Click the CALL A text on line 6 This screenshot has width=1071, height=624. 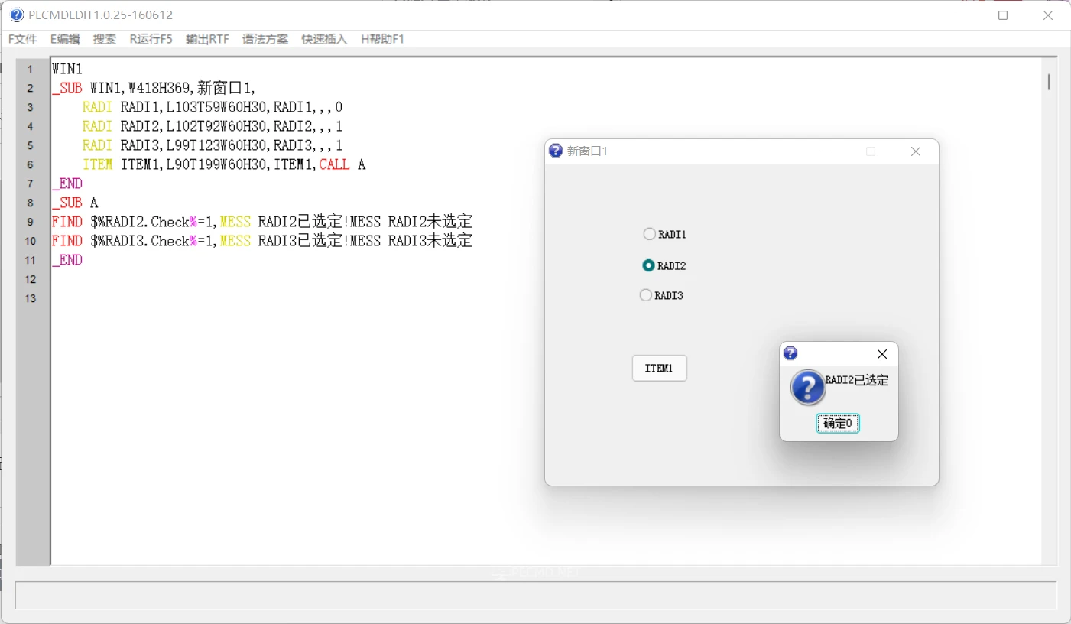(342, 164)
